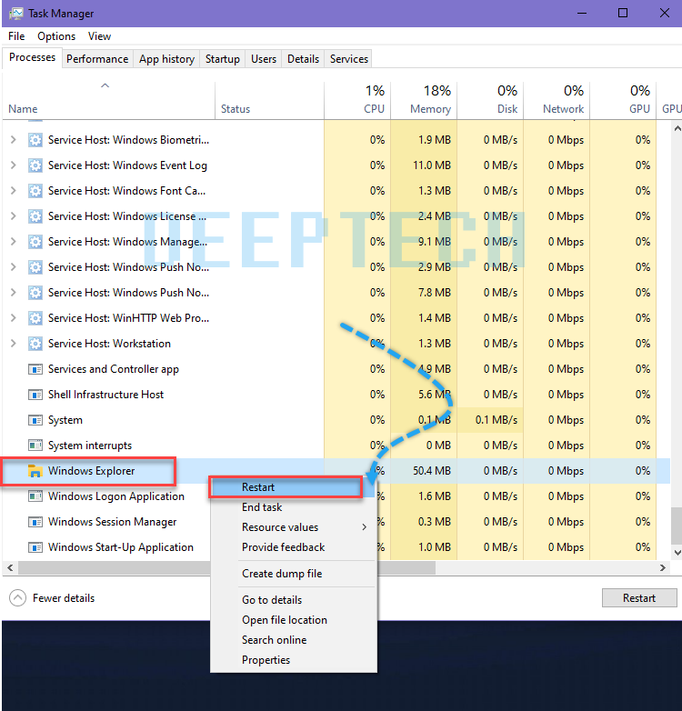Click icon of Services and Controller app
The image size is (682, 711).
pyautogui.click(x=35, y=369)
